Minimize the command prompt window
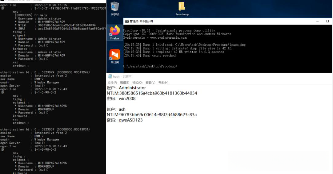 317,21
